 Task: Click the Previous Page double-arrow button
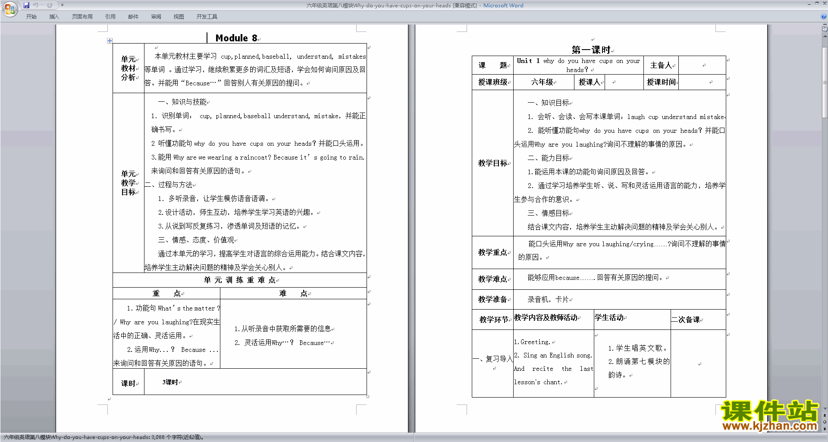point(825,416)
